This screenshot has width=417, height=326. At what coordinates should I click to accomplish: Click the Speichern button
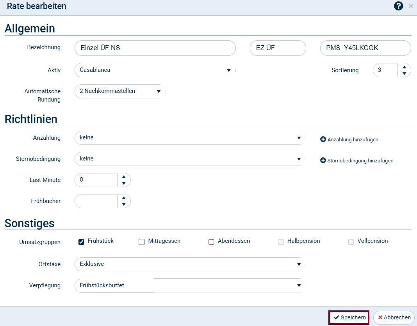(349, 317)
